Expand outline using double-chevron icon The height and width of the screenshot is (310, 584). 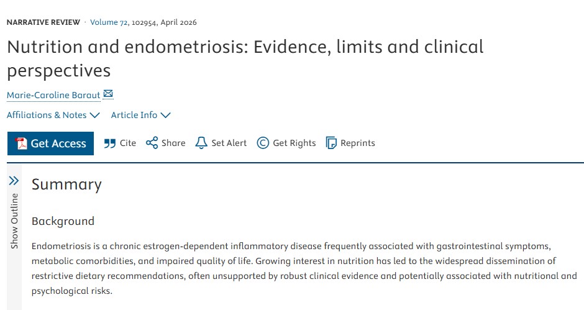pos(14,181)
